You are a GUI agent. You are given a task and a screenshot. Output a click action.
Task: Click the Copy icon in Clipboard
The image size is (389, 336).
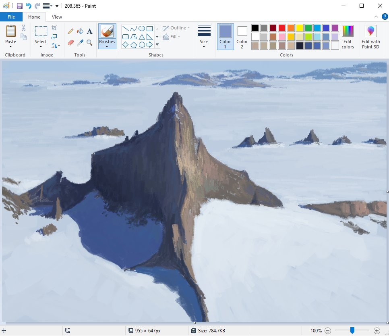click(x=24, y=37)
